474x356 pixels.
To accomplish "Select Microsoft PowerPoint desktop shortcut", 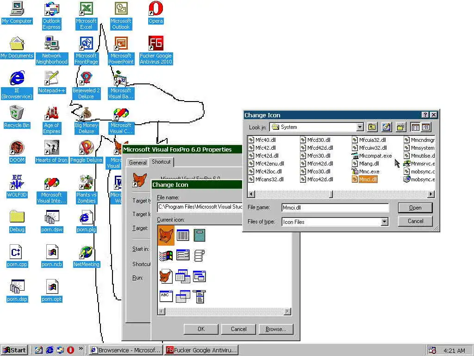I will 121,51.
